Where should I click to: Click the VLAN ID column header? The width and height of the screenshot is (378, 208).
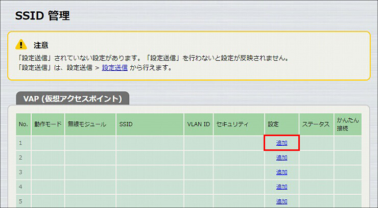(199, 124)
